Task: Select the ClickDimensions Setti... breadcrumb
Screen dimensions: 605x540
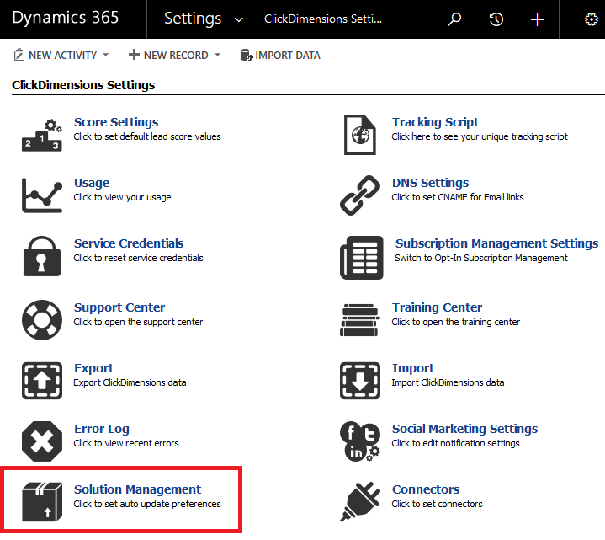Action: click(x=323, y=19)
